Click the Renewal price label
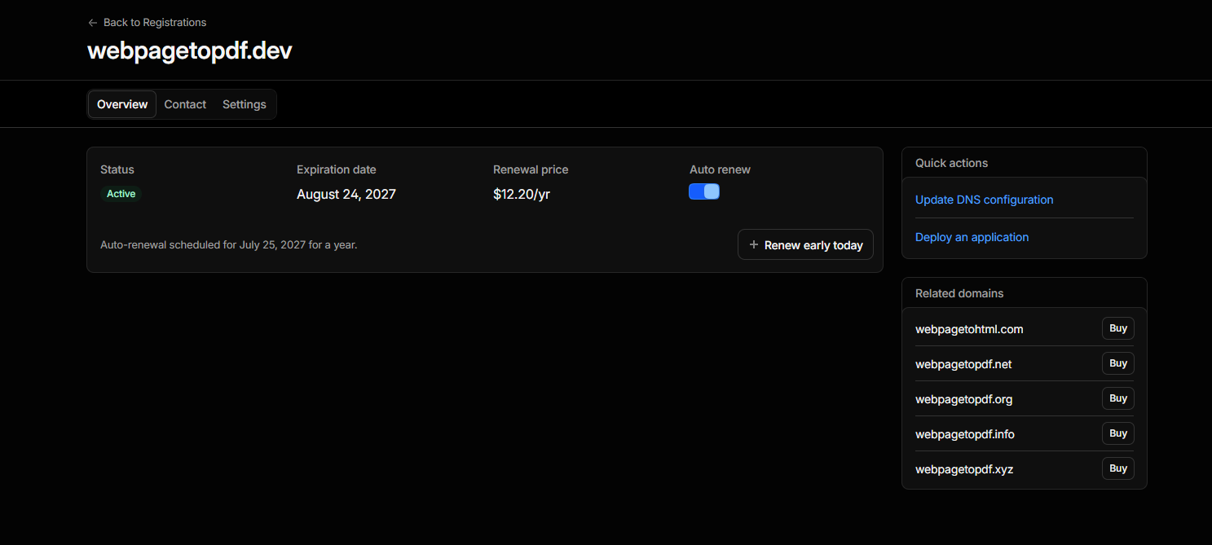The width and height of the screenshot is (1212, 545). (x=531, y=169)
